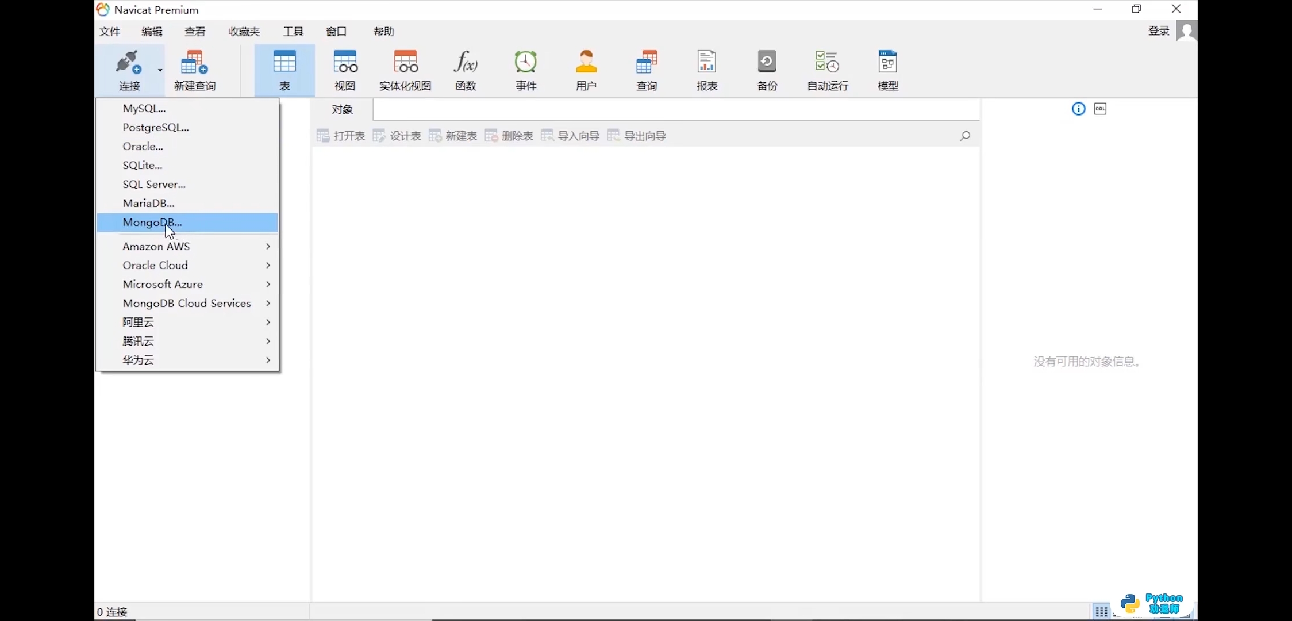Click the 登录 login link
Image resolution: width=1292 pixels, height=621 pixels.
tap(1159, 31)
